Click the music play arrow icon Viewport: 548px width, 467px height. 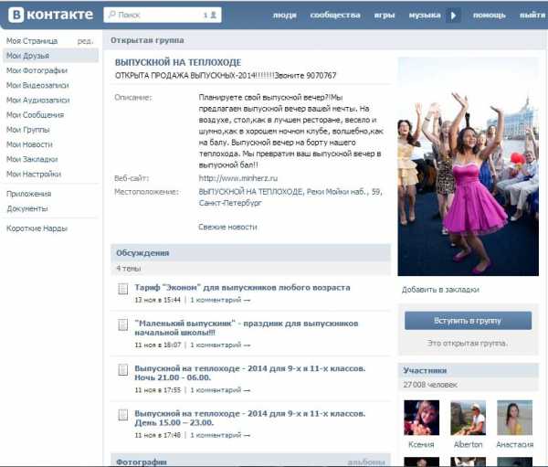[x=453, y=16]
